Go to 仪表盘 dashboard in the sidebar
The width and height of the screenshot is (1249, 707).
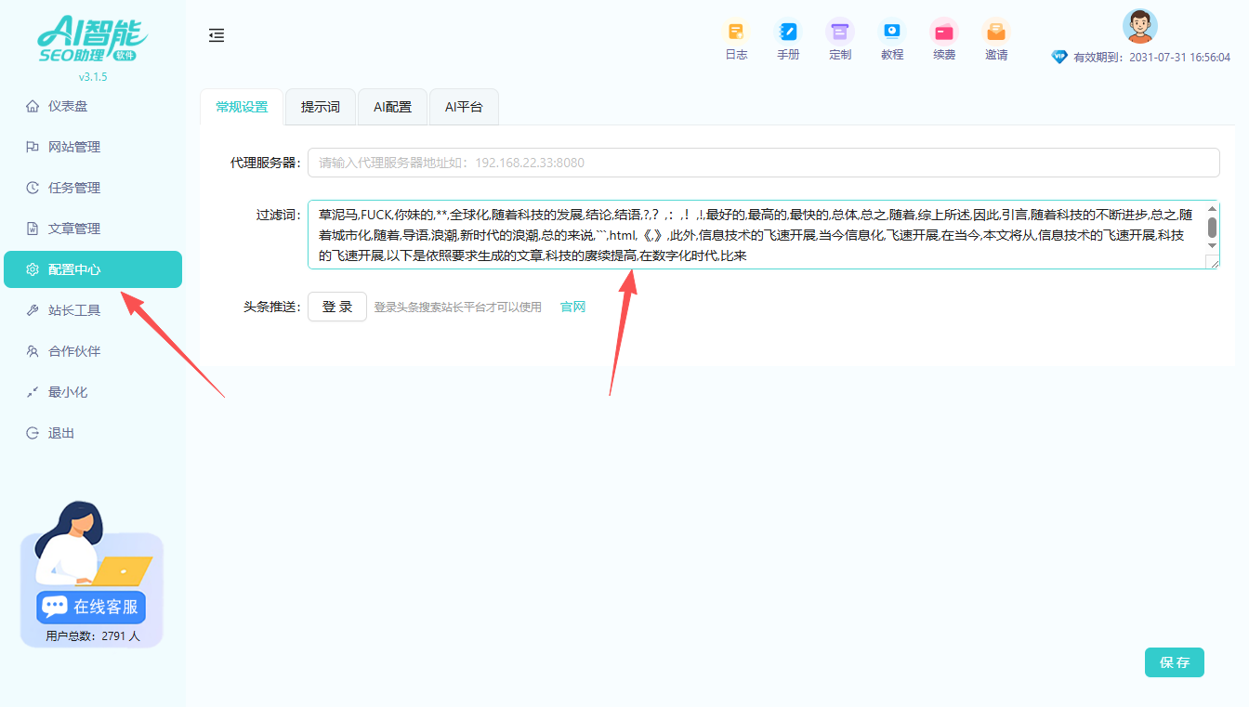[68, 106]
